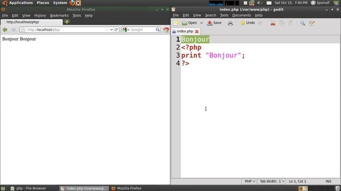Open the PHP language selector in status bar
The height and width of the screenshot is (191, 341).
coord(250,181)
